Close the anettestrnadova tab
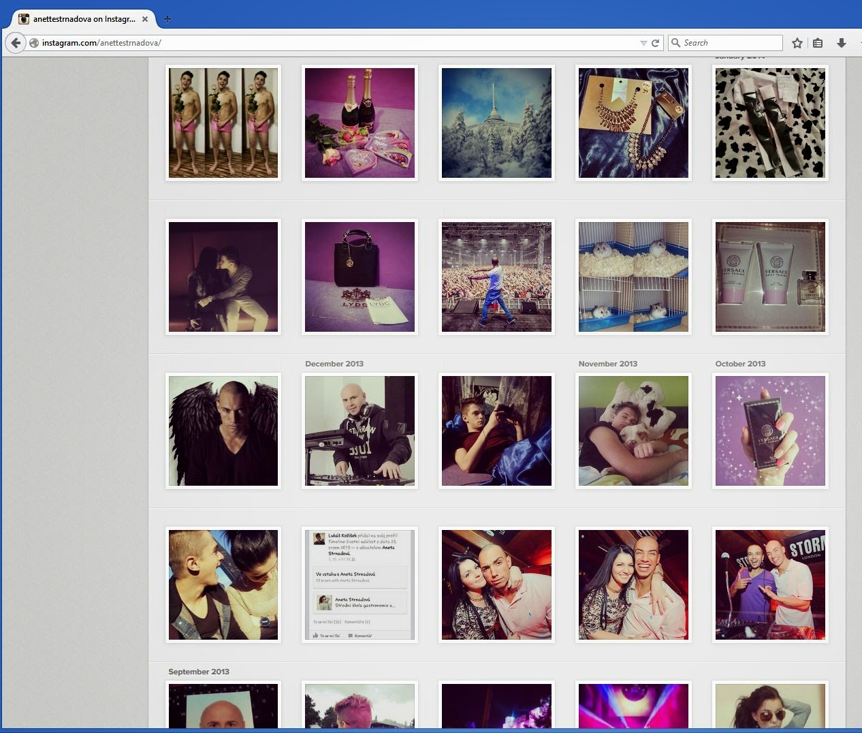The width and height of the screenshot is (862, 733). pyautogui.click(x=145, y=19)
